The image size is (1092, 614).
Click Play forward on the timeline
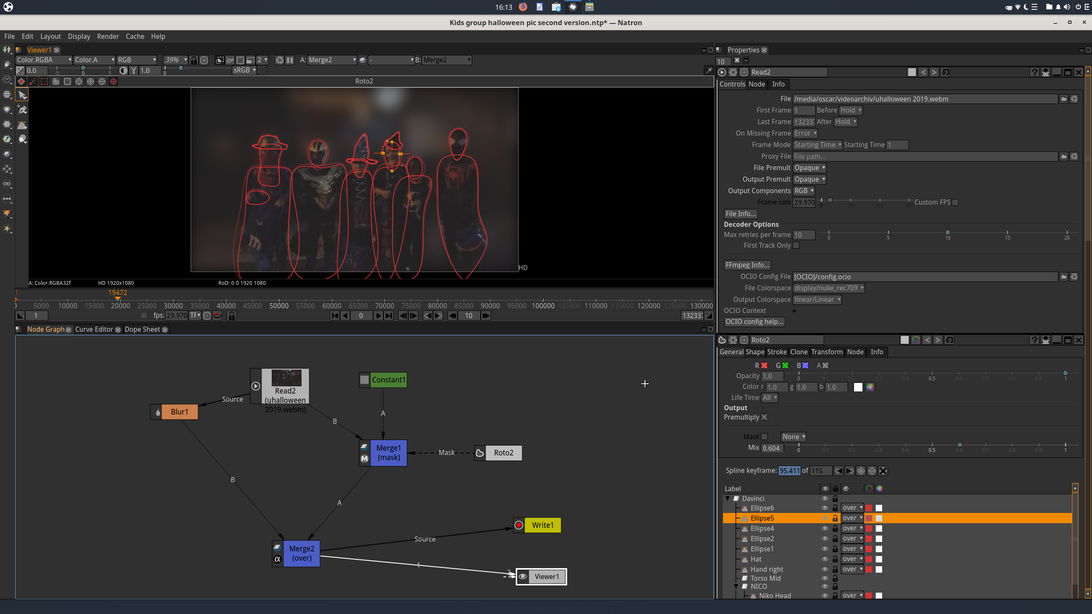tap(378, 316)
